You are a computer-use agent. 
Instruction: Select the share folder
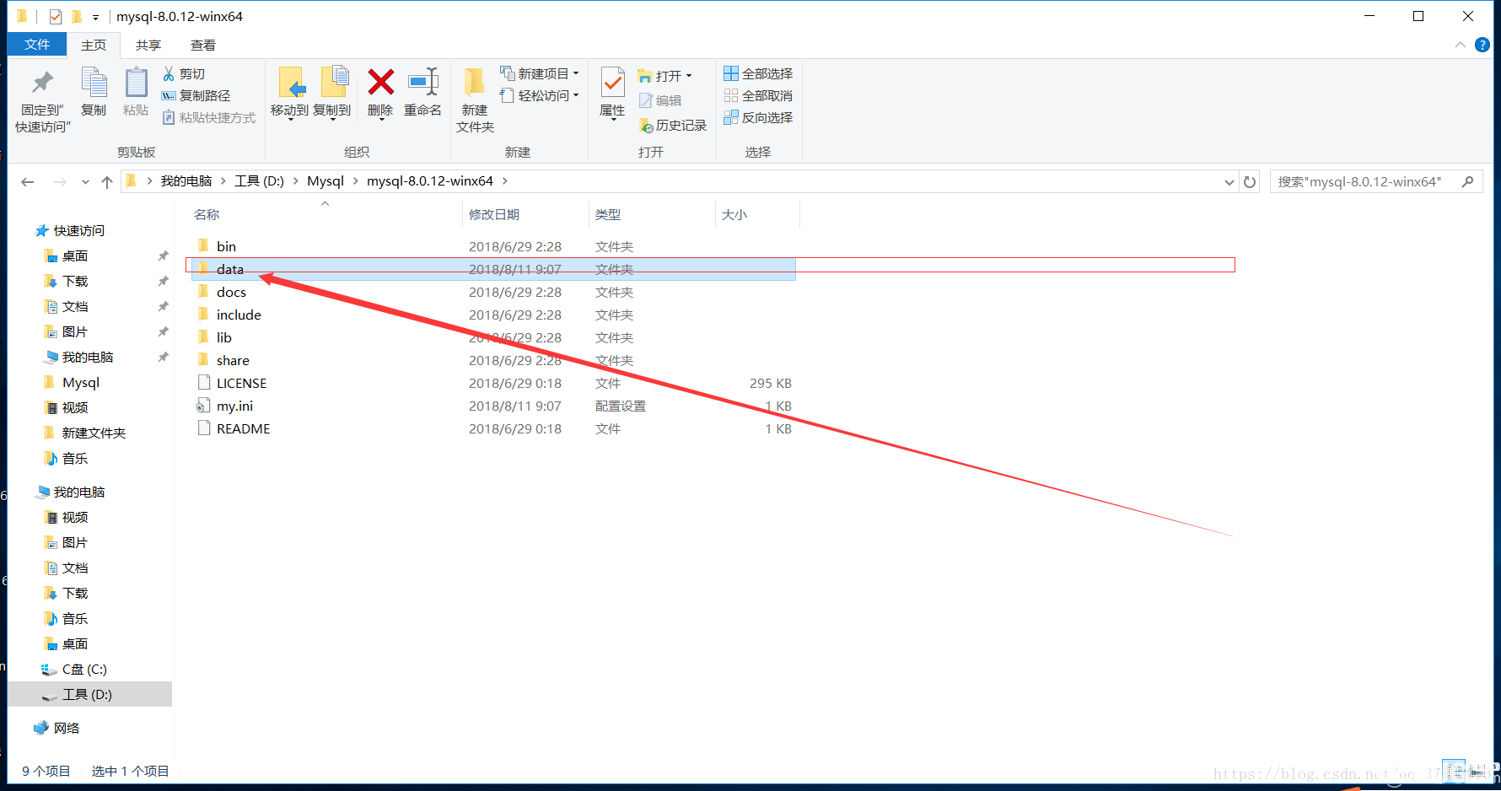coord(492,360)
